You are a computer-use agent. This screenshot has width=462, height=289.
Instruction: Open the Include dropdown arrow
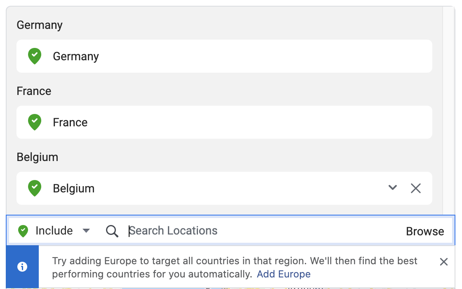pyautogui.click(x=86, y=231)
